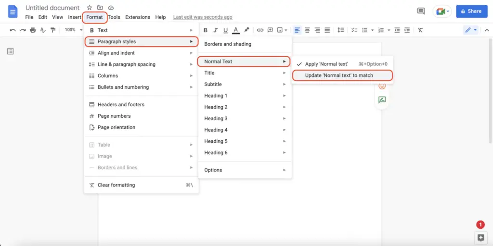The image size is (493, 246).
Task: Center align the text
Action: click(307, 30)
